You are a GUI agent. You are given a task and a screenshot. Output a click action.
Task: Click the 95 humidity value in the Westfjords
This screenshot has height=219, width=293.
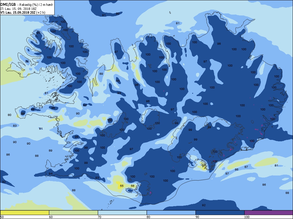click(x=38, y=33)
